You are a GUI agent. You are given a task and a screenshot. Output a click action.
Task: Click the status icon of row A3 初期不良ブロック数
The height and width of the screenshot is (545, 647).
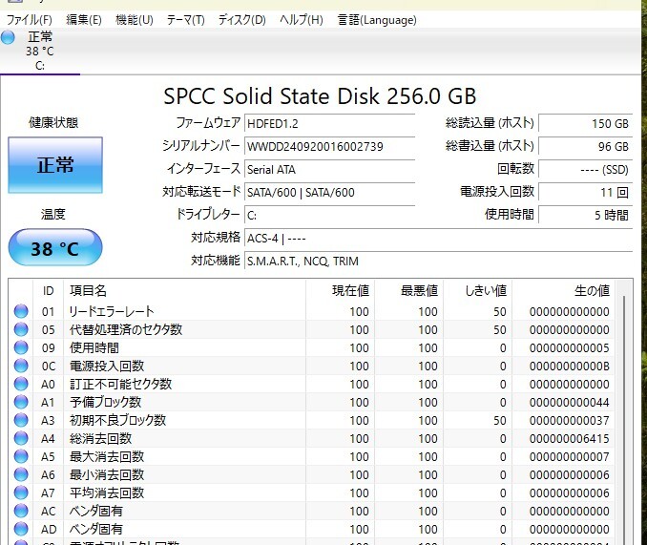[x=21, y=420]
